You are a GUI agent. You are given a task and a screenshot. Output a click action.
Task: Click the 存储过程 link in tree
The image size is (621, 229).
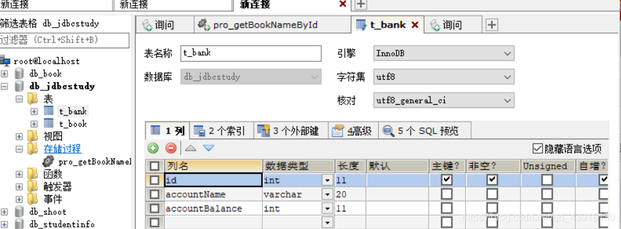[62, 149]
